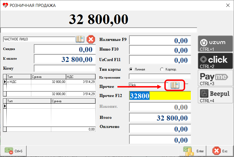Open customer directory book next to ЧАСТНОЕ ЛИЦО

point(80,39)
